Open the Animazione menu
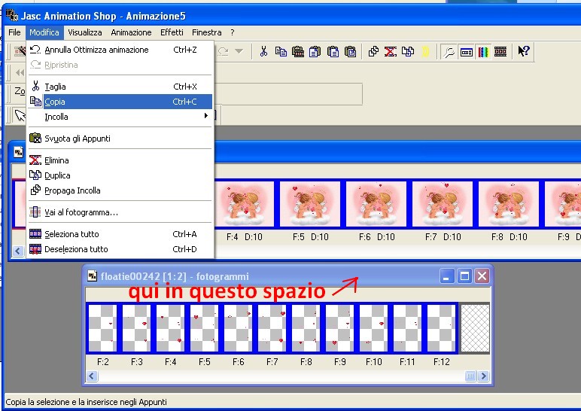 coord(131,32)
